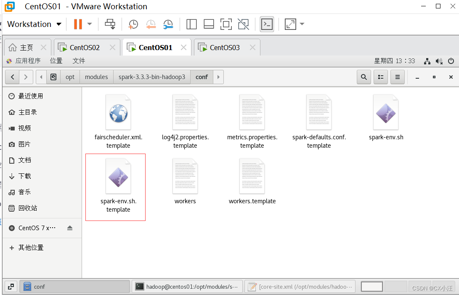Send Ctrl+Alt+Del to the VM

coord(110,24)
